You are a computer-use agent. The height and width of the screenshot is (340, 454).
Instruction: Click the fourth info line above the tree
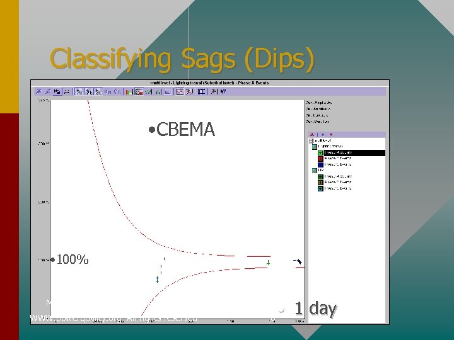pyautogui.click(x=317, y=122)
